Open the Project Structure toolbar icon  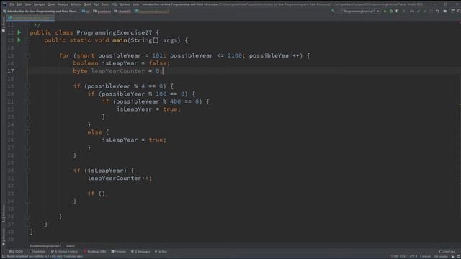tap(445, 12)
